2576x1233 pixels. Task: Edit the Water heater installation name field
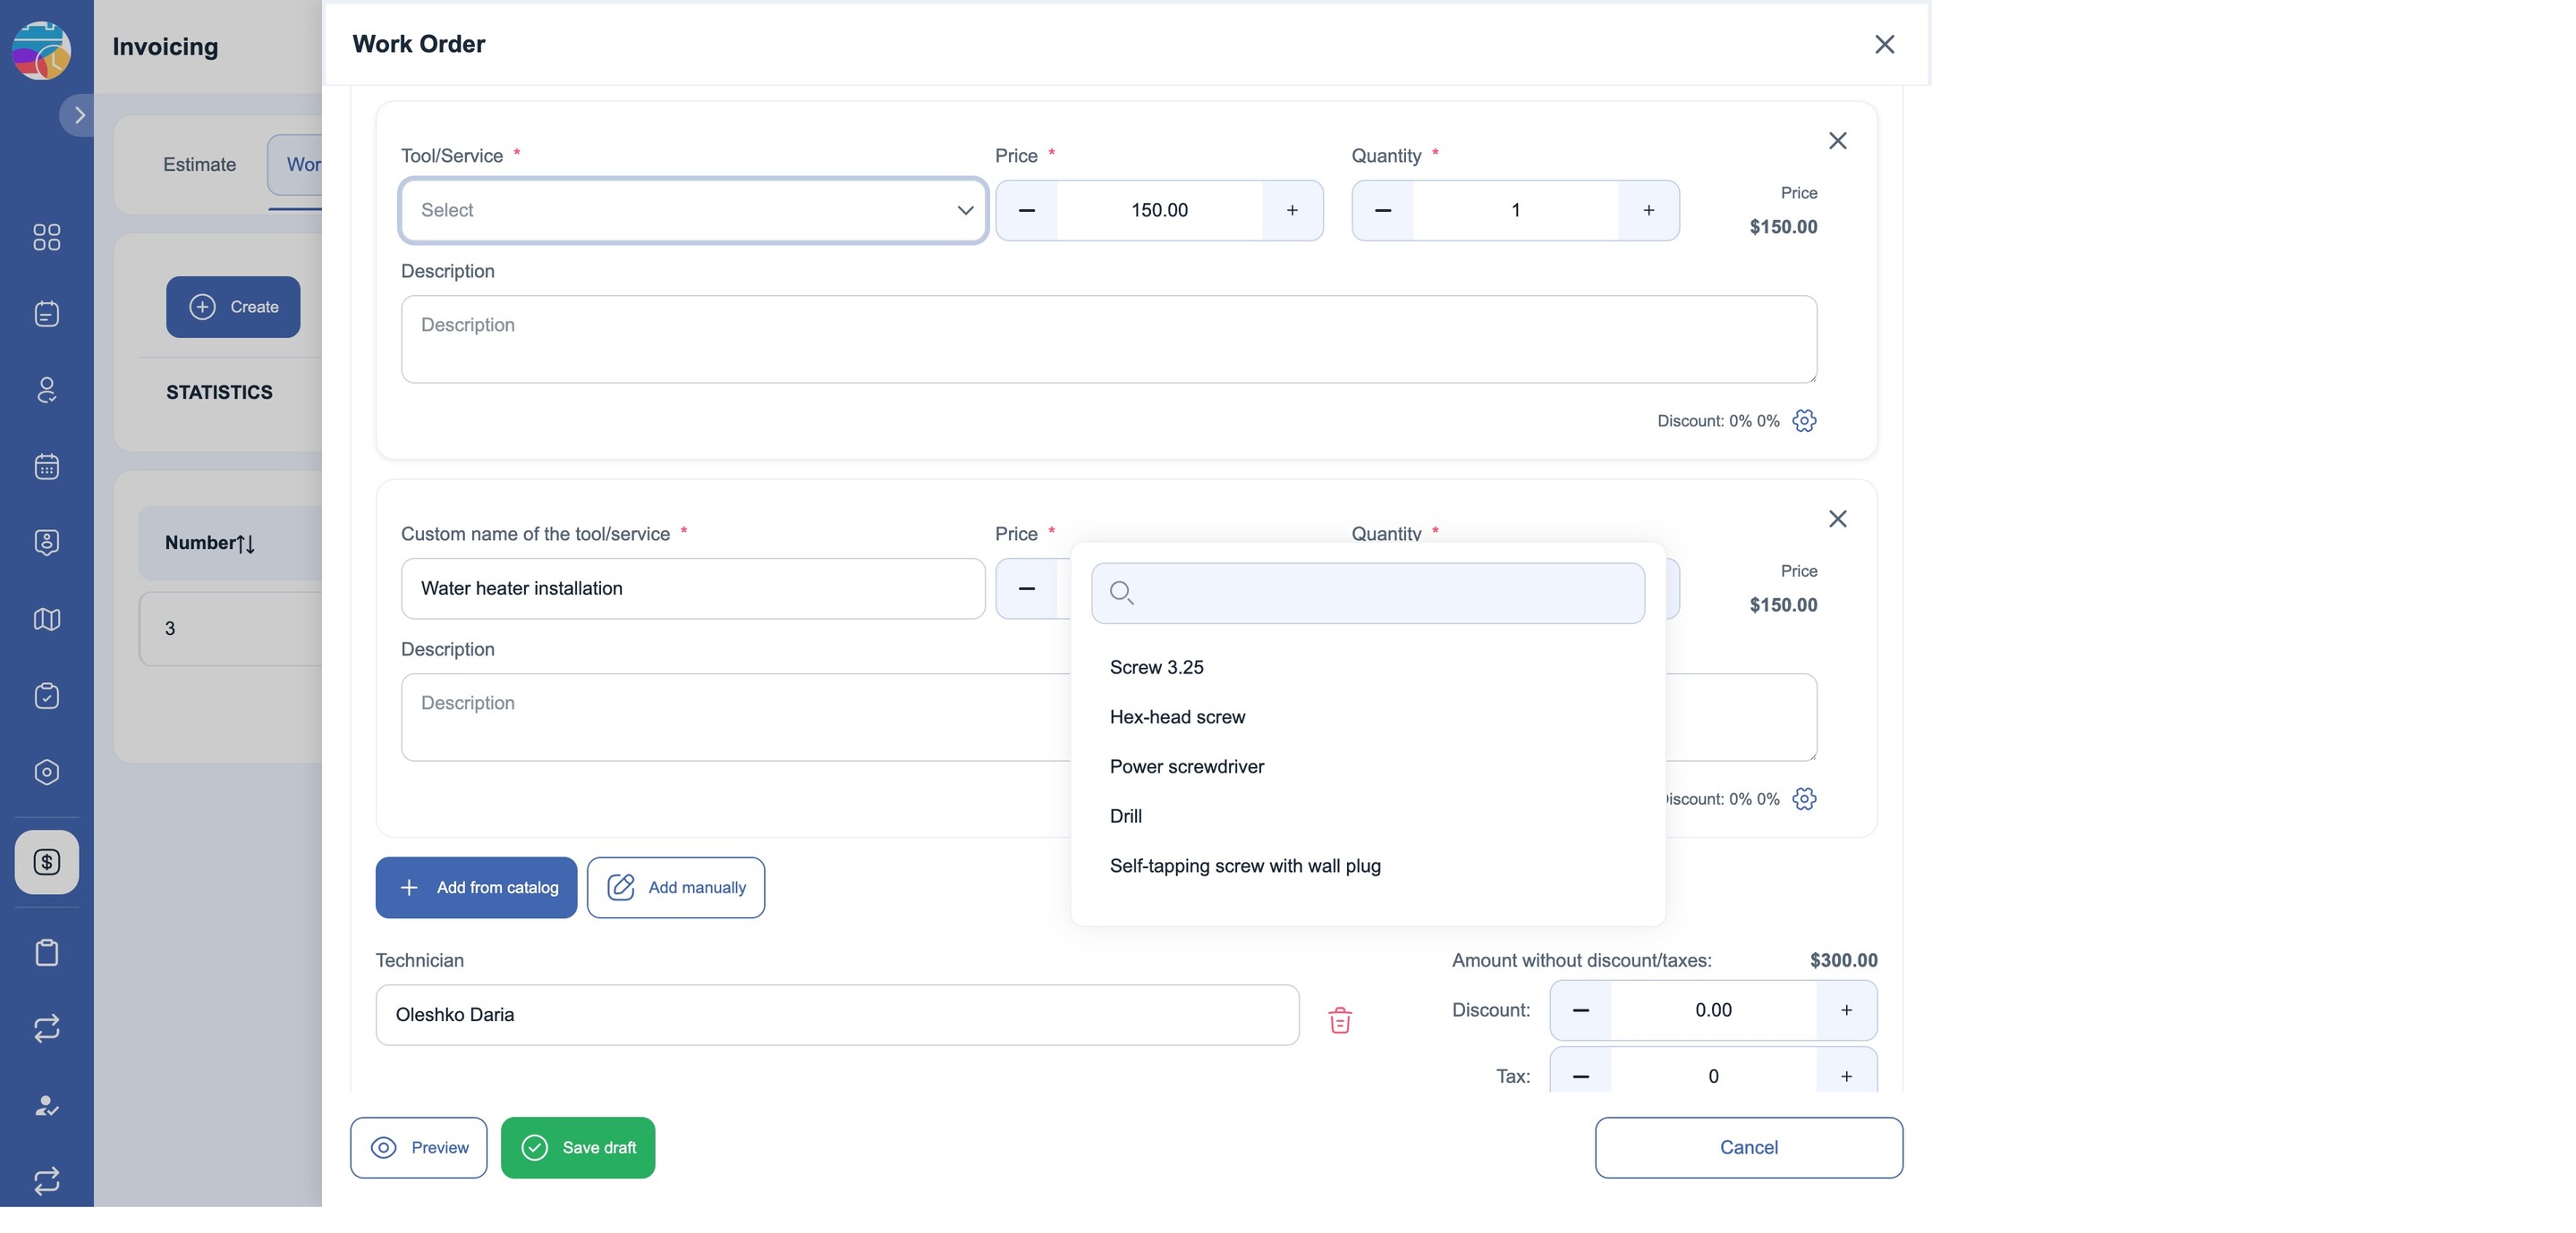tap(693, 588)
